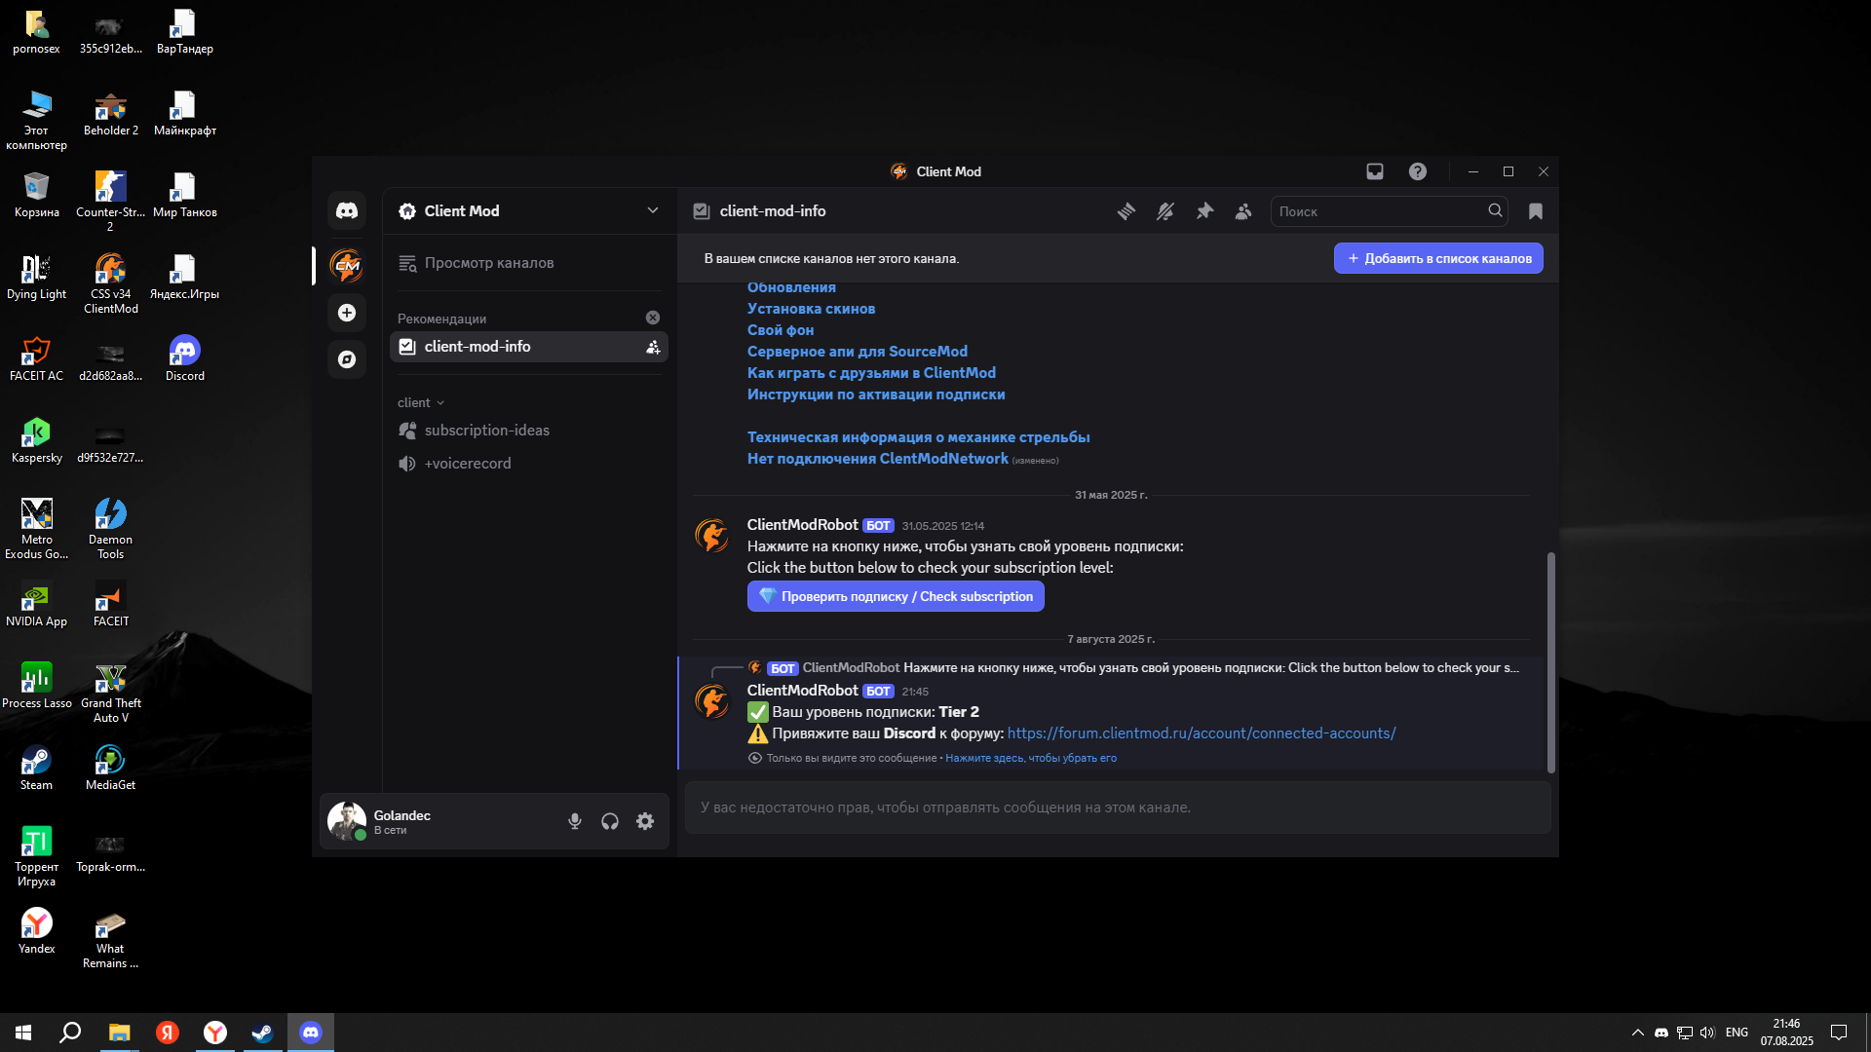Click the add a server plus icon
Image resolution: width=1871 pixels, height=1052 pixels.
click(347, 313)
